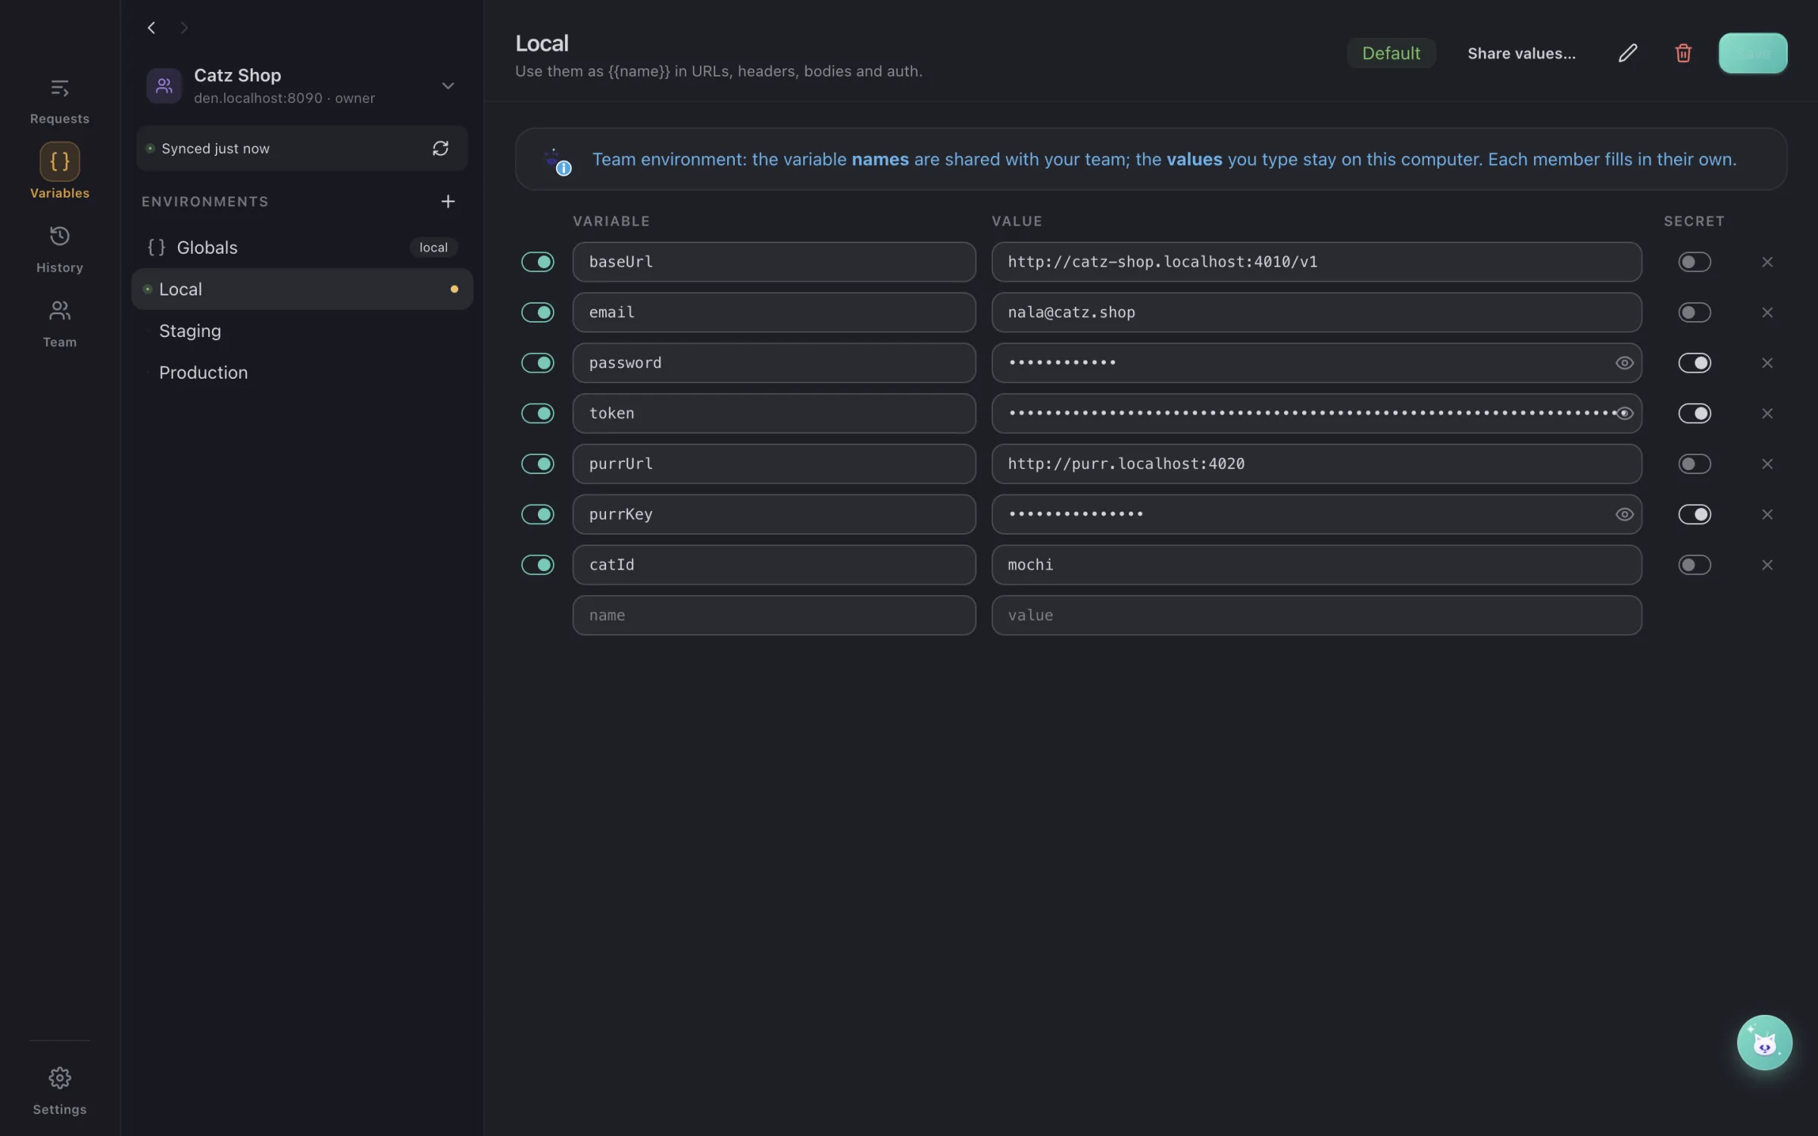This screenshot has height=1136, width=1818.
Task: Click the nala@catz.shop value field
Action: 1317,313
